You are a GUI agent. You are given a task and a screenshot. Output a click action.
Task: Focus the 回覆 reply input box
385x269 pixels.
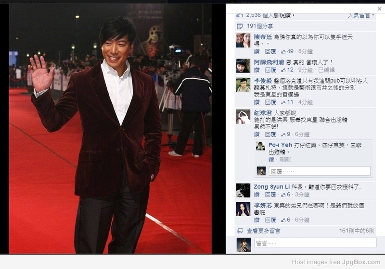tap(320, 171)
